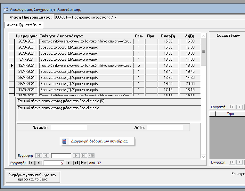The width and height of the screenshot is (245, 191).
Task: Select row selector for 3/4/2021 record
Action: coord(12,59)
